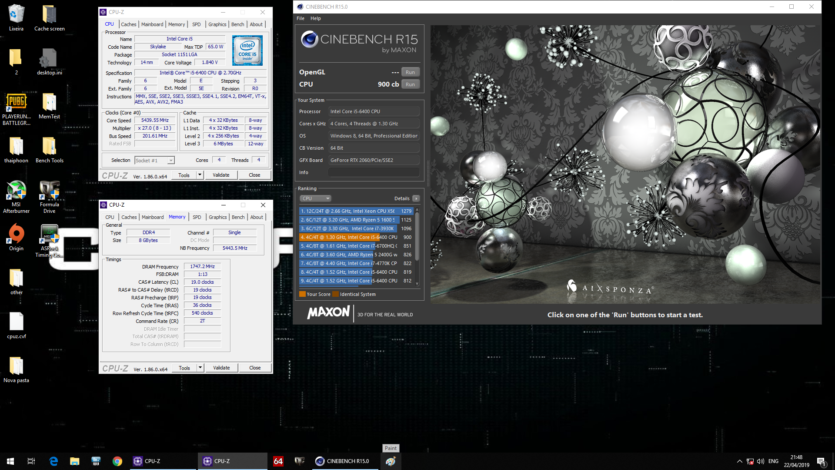
Task: Open the Lixeira recycle bin desktop icon
Action: tap(16, 18)
